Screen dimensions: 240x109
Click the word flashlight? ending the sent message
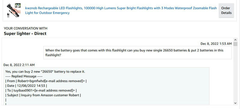pyautogui.click(x=53, y=55)
